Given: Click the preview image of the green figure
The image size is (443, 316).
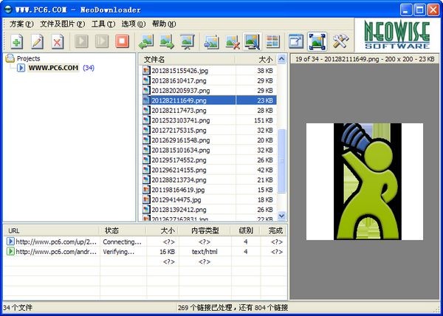Looking at the screenshot, I should click(365, 182).
